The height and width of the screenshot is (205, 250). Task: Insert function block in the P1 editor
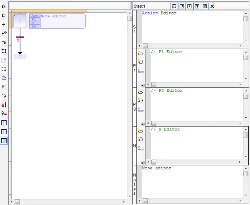click(x=140, y=61)
